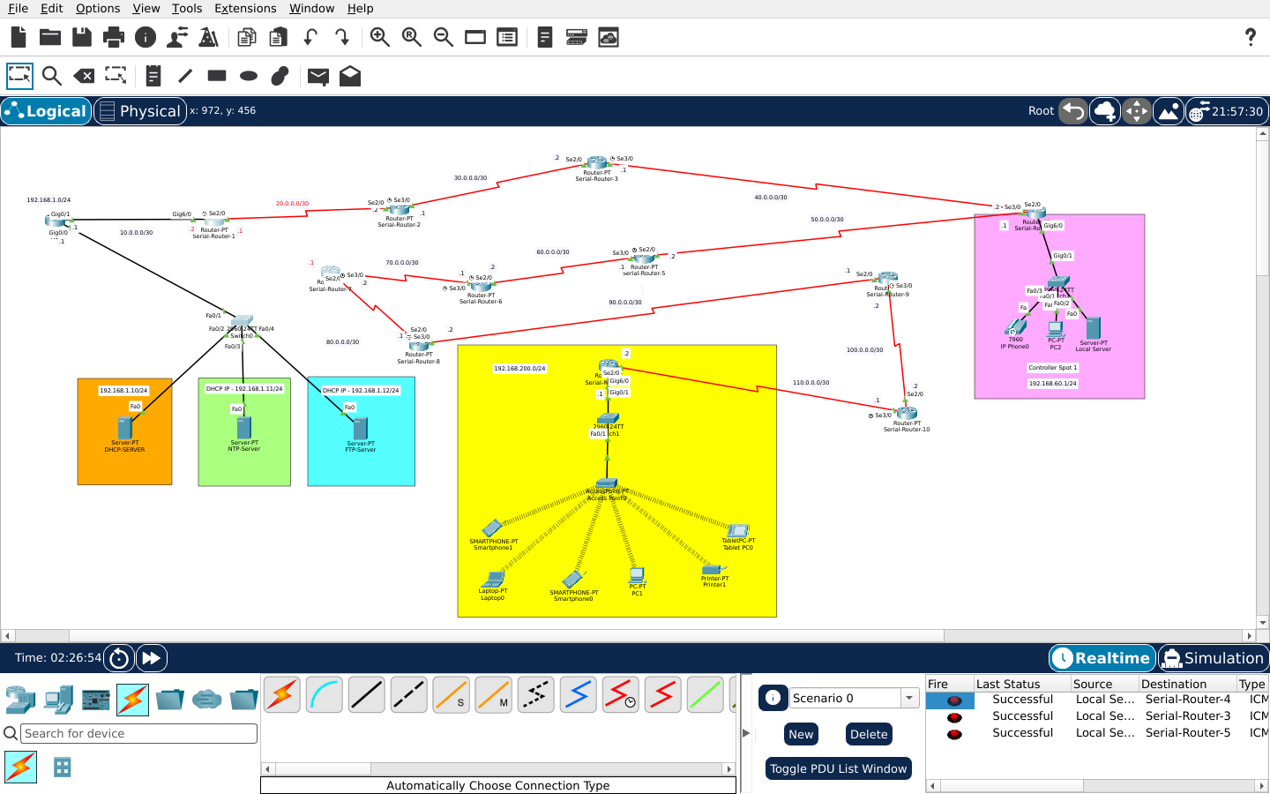Select the Draw Ellipse tool

coord(249,76)
